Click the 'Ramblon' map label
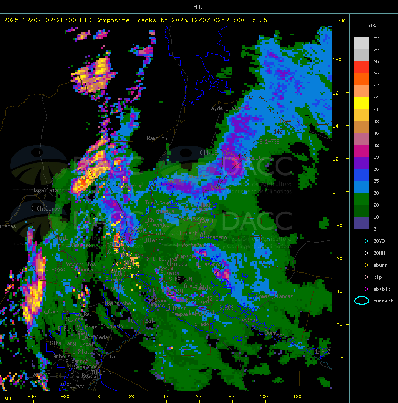Viewport: 398px width, 403px height. coord(157,138)
